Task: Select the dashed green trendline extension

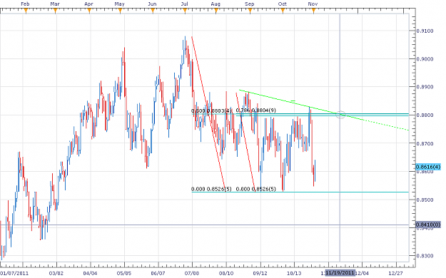Action: [385, 125]
